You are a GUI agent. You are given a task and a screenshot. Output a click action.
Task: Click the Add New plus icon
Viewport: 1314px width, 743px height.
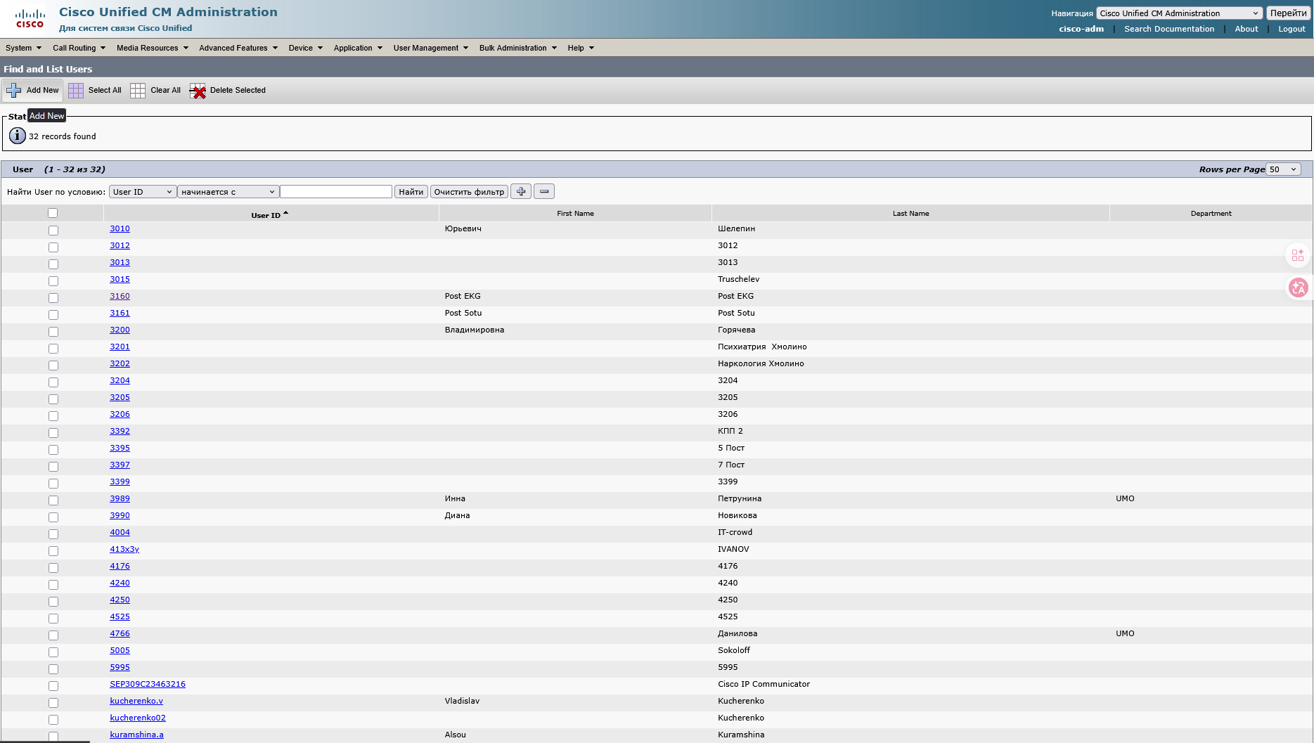pos(14,91)
